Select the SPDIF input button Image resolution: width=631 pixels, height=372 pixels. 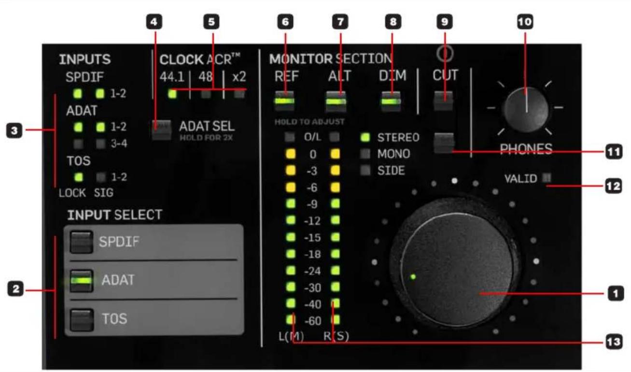81,241
